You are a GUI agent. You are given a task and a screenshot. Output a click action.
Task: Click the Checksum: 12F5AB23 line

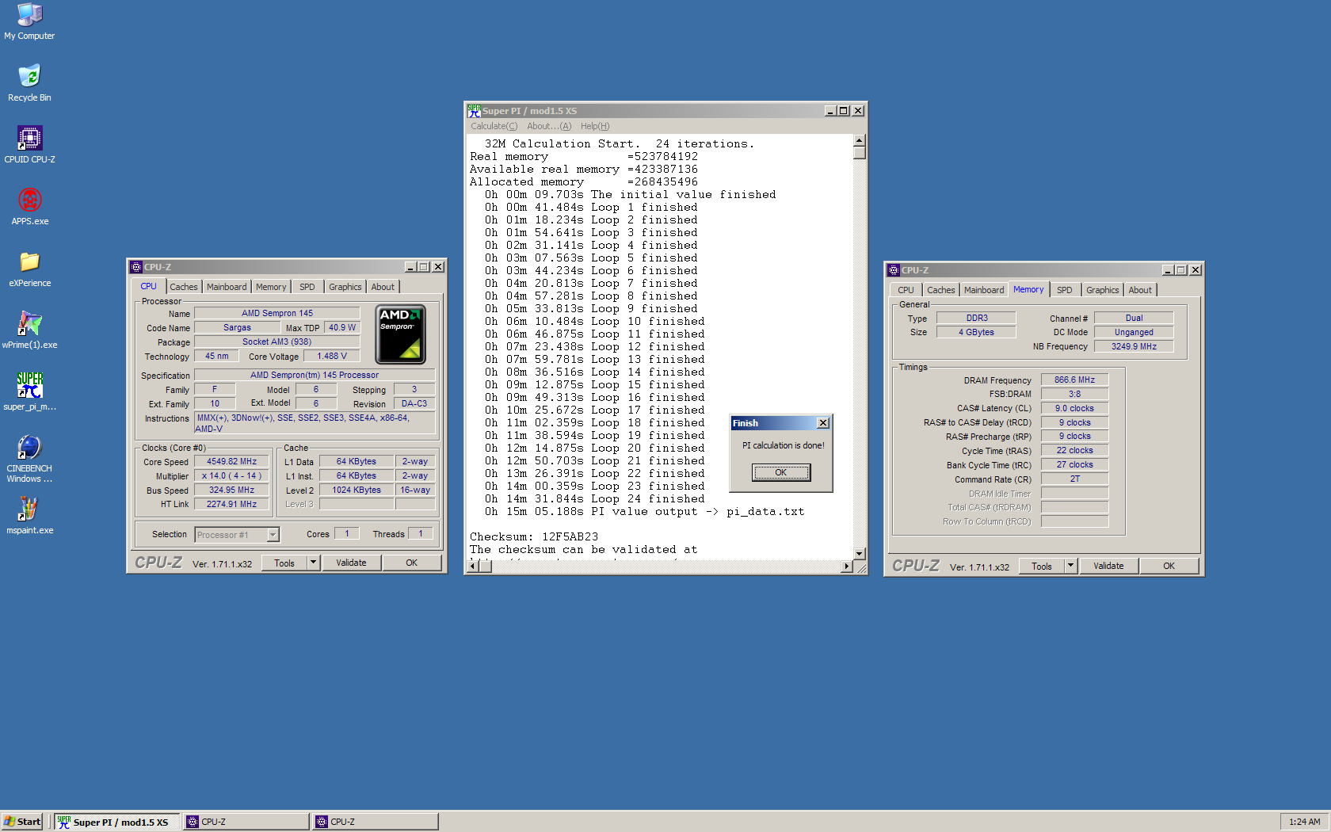pyautogui.click(x=534, y=536)
